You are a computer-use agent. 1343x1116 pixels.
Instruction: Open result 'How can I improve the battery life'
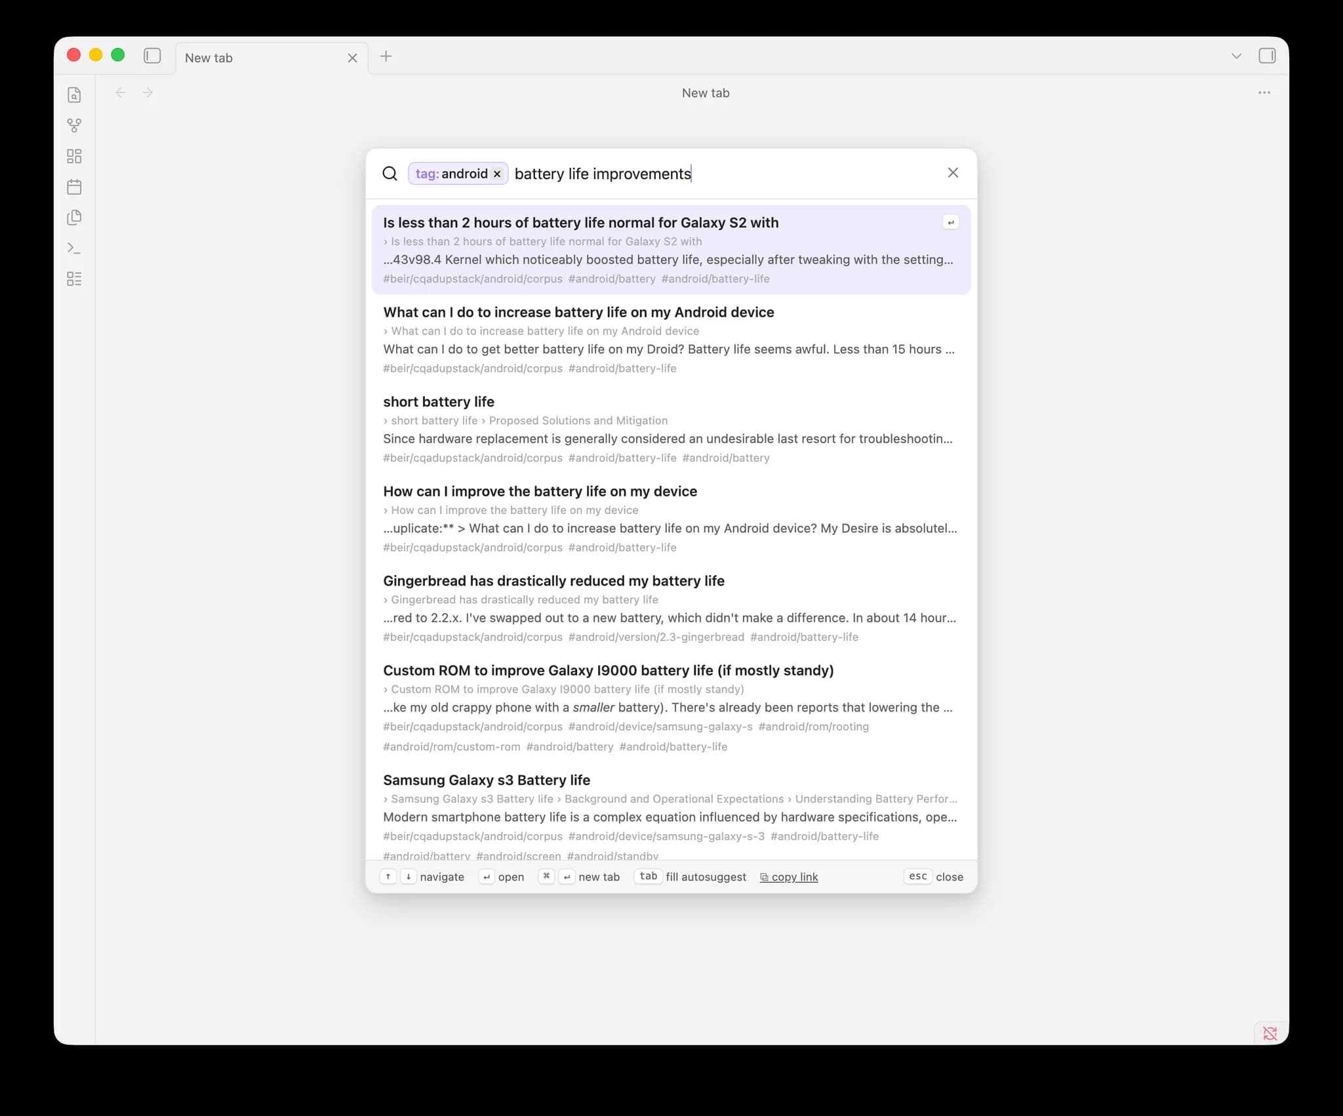(x=671, y=518)
